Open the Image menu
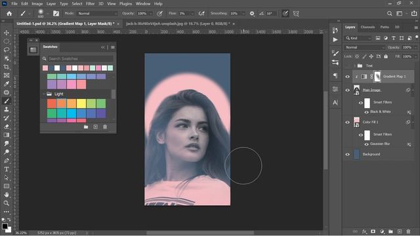 point(37,4)
